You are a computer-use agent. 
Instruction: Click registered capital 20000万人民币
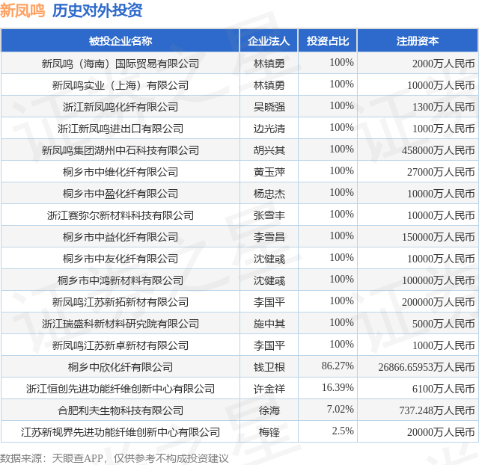click(x=441, y=432)
